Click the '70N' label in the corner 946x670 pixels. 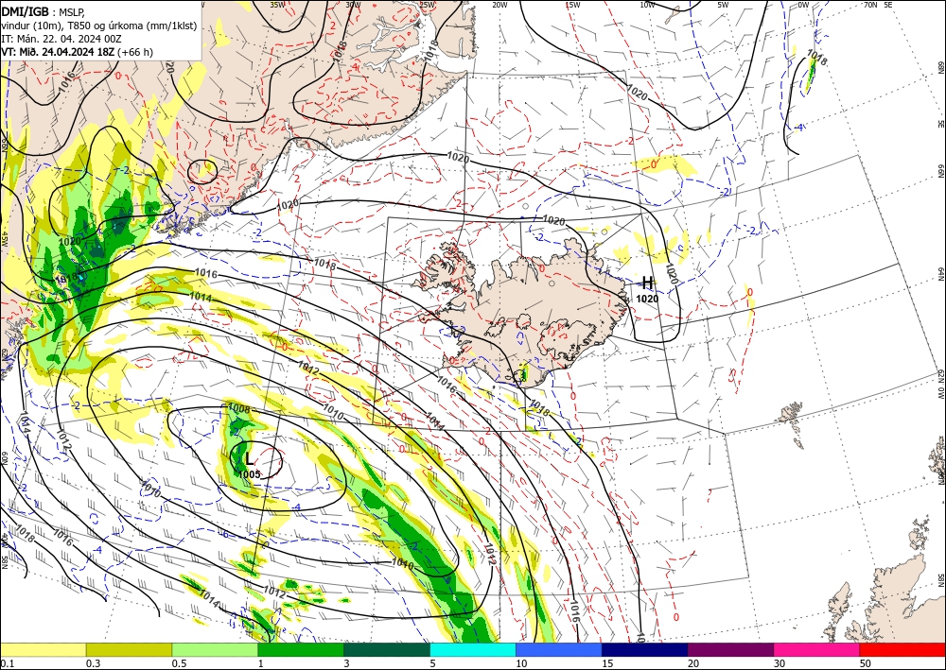tap(870, 5)
